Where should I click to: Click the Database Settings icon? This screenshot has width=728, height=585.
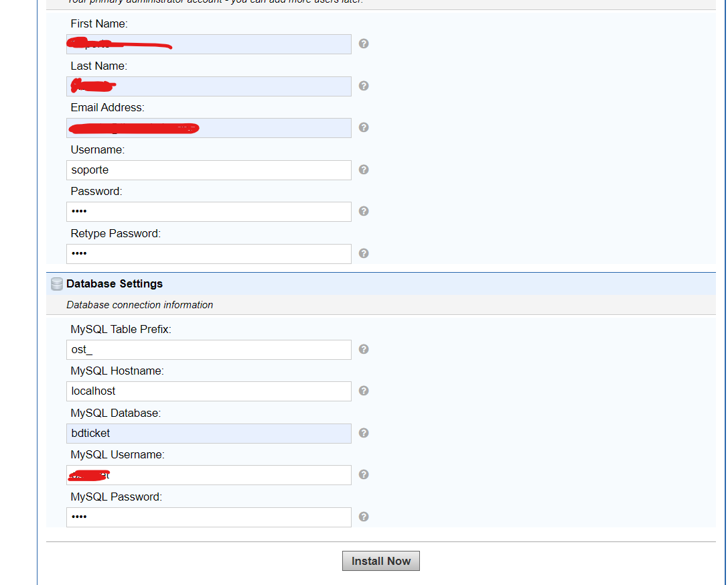pos(57,284)
